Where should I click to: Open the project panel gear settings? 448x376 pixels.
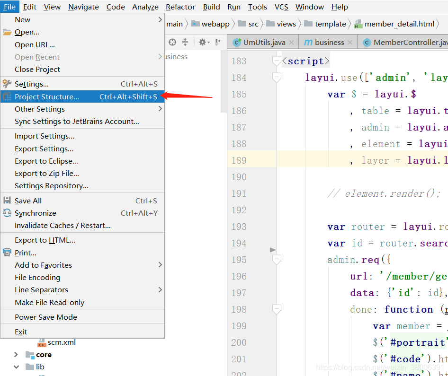coord(204,42)
